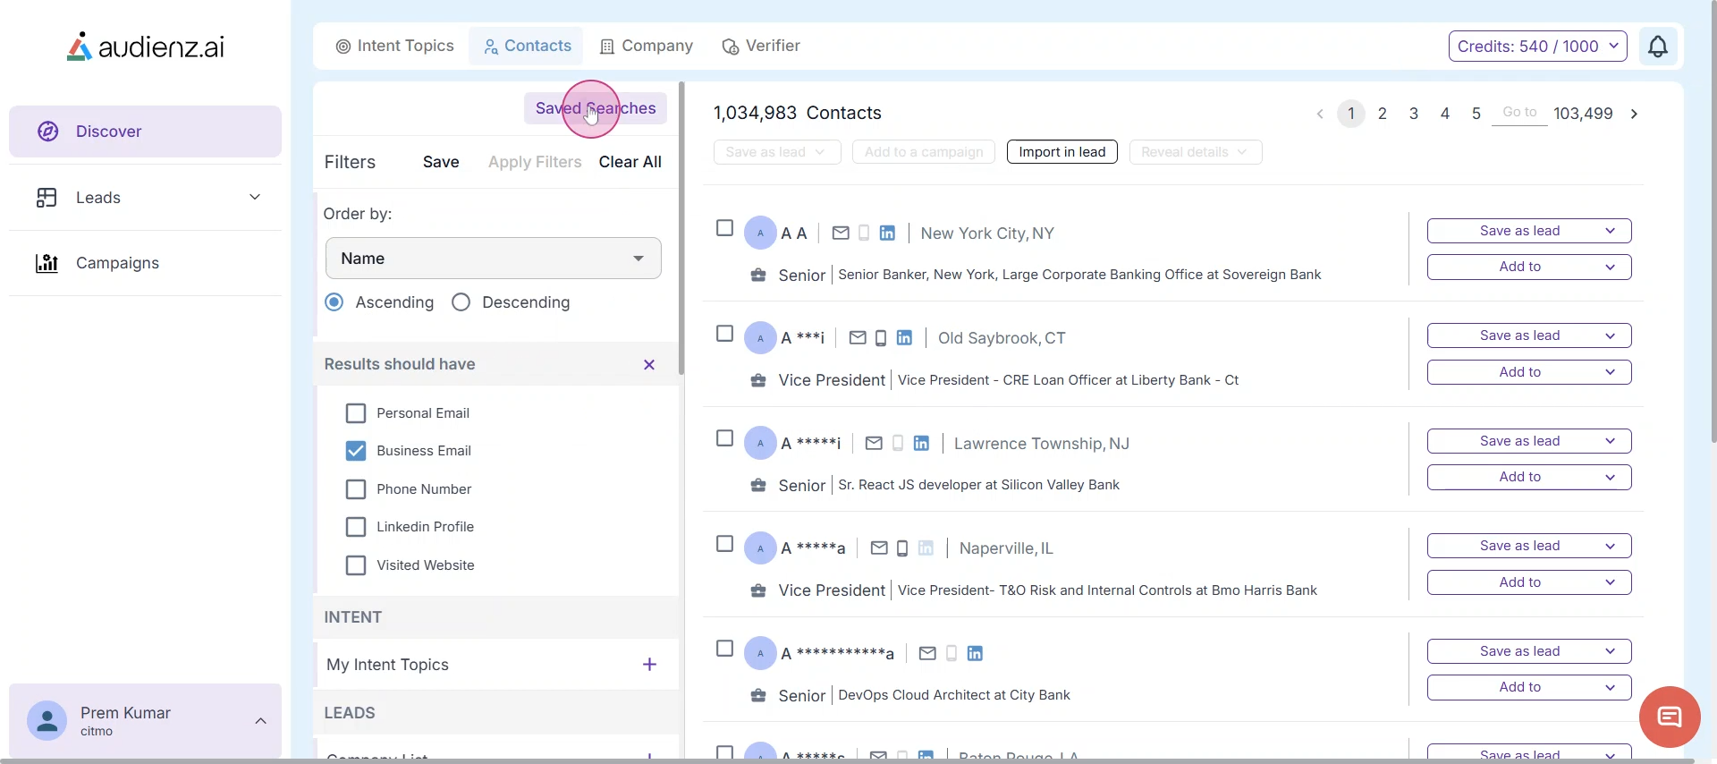Click Add to a campaign button
The width and height of the screenshot is (1717, 764).
point(924,152)
